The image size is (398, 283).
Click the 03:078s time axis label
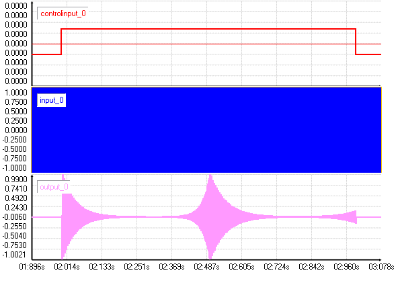point(381,267)
